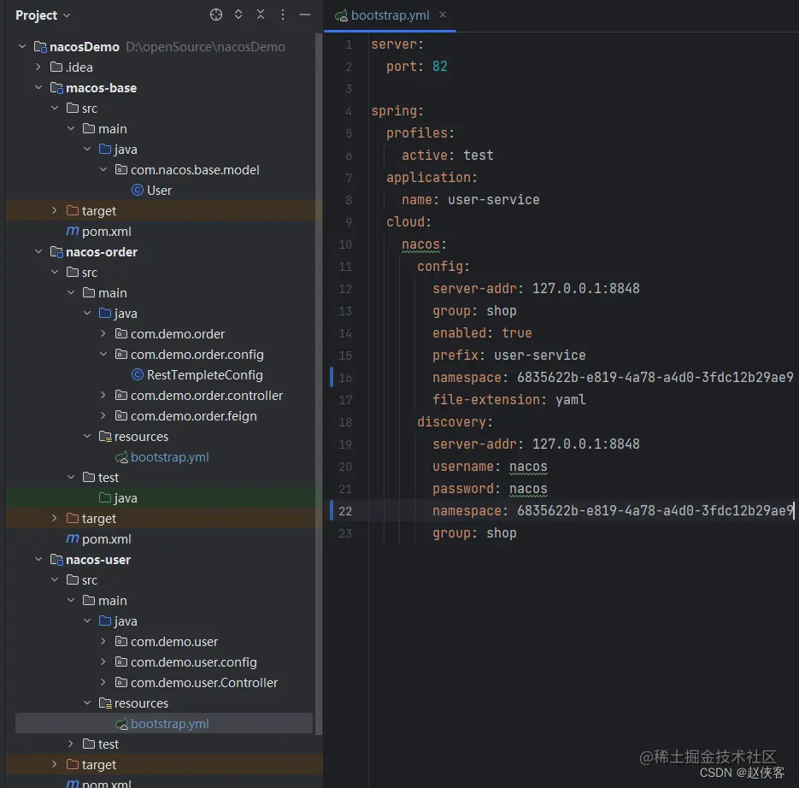799x788 pixels.
Task: Click the config server-addr 127.0.0.1:8848 value
Action: coord(586,289)
